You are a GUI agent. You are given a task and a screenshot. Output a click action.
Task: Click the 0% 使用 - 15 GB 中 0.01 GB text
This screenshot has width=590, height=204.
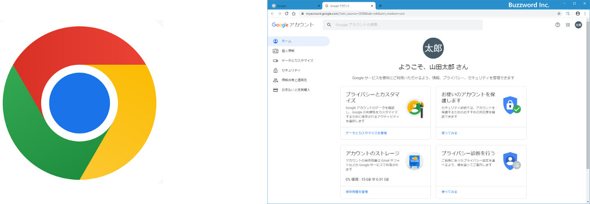(367, 180)
